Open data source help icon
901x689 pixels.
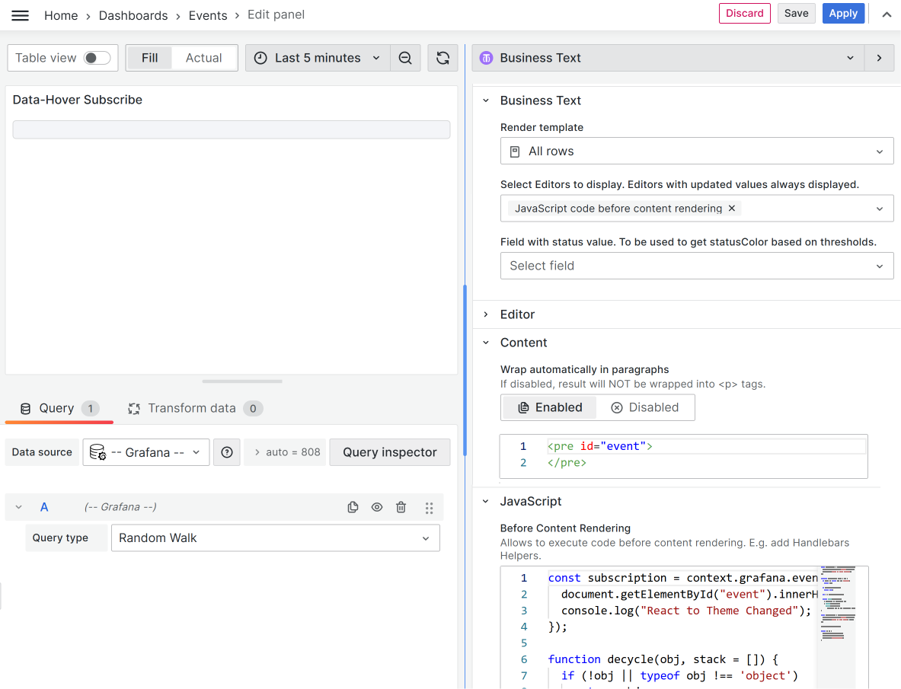tap(227, 452)
